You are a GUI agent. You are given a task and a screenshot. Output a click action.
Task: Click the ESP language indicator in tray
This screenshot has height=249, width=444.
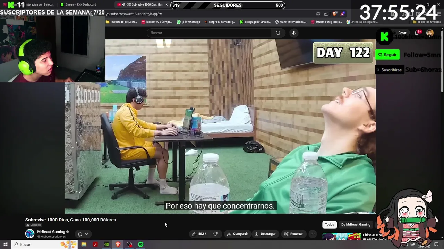click(x=412, y=245)
